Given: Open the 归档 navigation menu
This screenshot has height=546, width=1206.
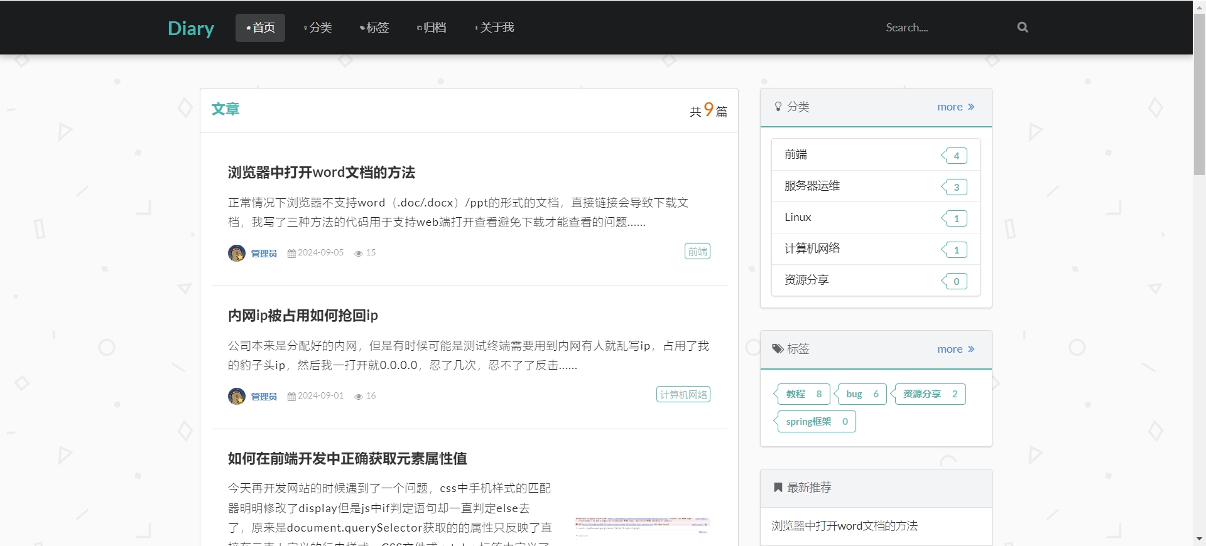Looking at the screenshot, I should 432,28.
